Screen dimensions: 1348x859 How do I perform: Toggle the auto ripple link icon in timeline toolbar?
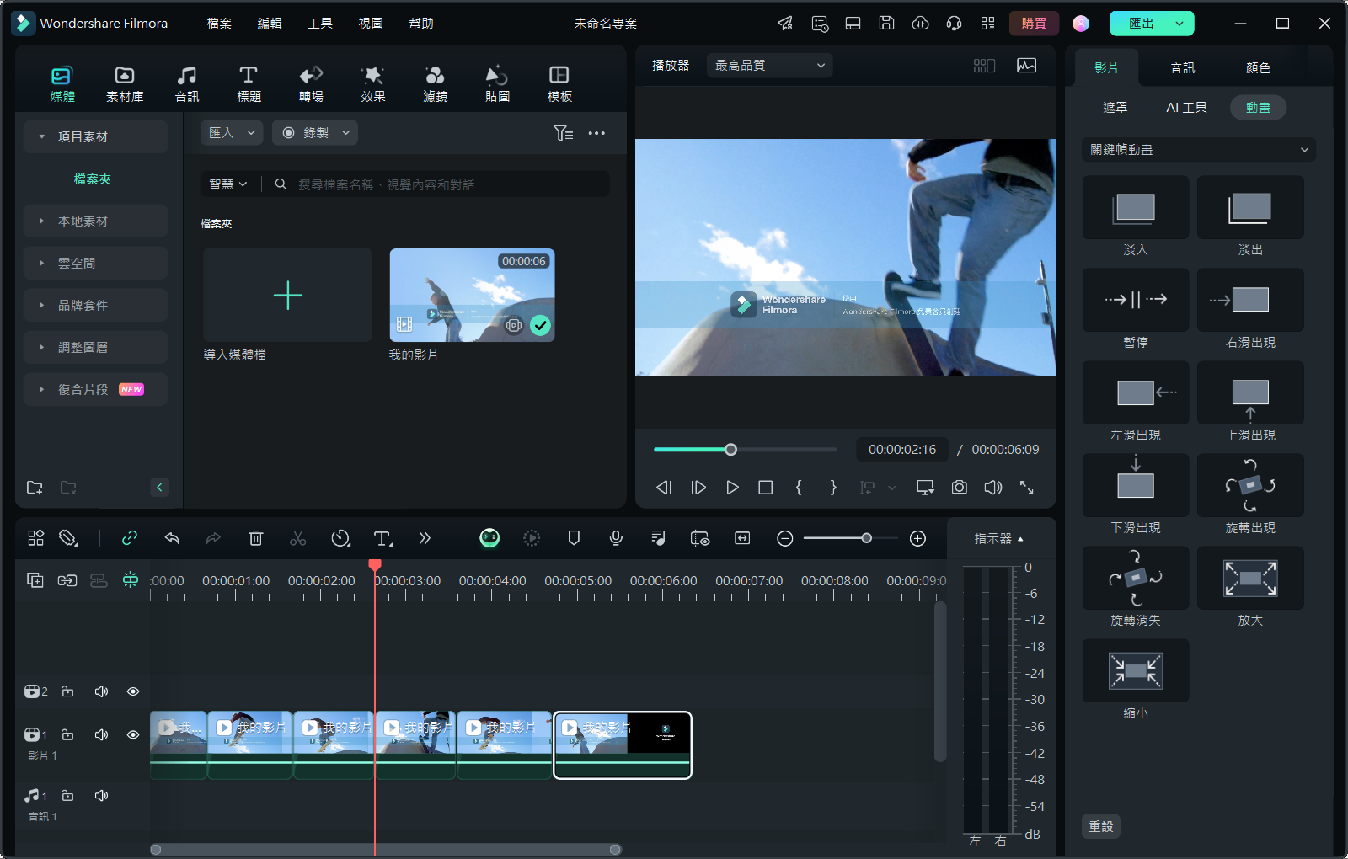coord(130,538)
